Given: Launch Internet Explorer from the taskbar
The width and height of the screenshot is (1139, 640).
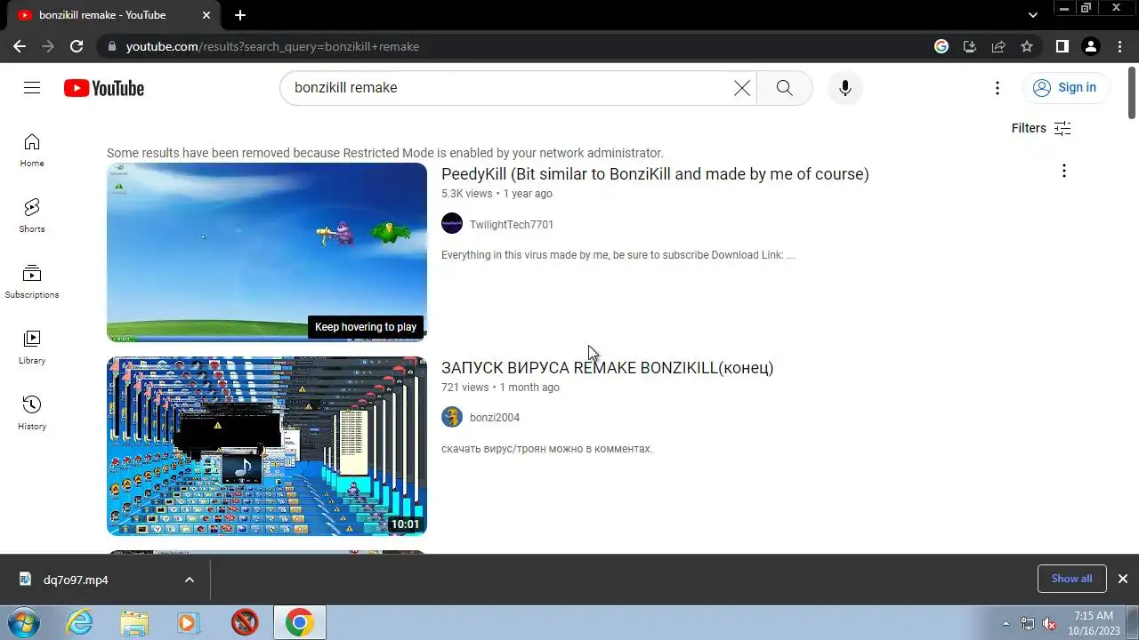Looking at the screenshot, I should [80, 623].
